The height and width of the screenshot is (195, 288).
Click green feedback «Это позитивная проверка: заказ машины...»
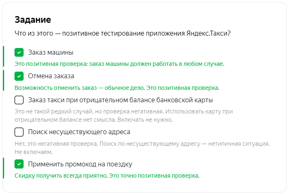[120, 64]
